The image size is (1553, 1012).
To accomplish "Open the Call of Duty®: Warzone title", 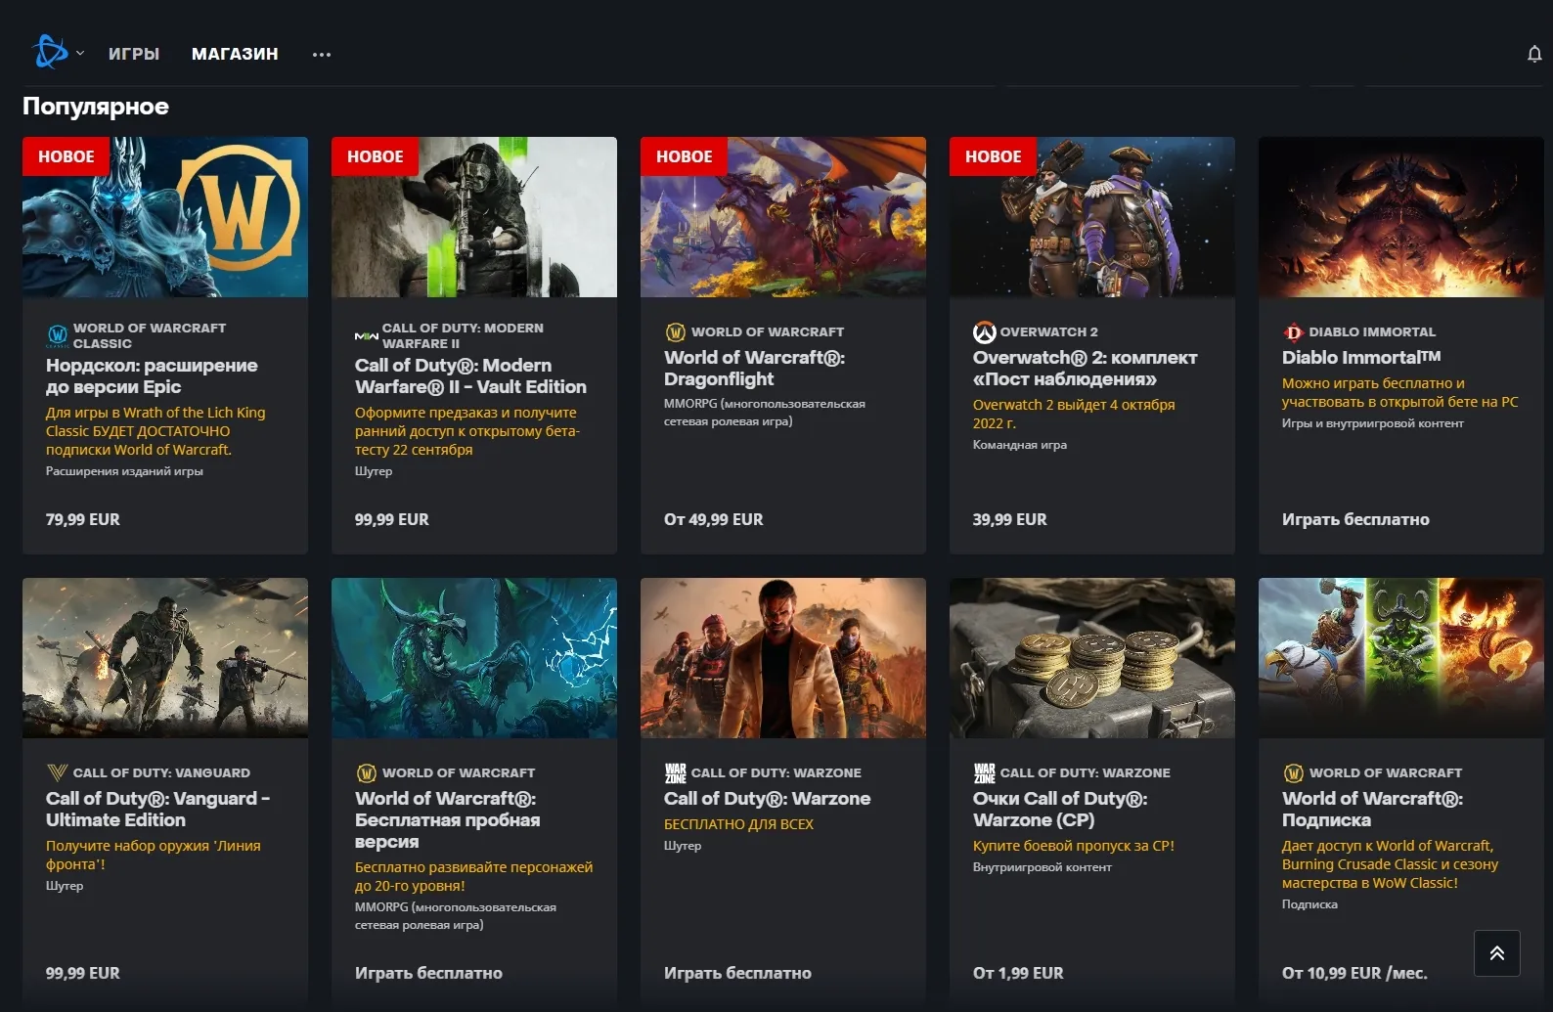I will (x=767, y=799).
